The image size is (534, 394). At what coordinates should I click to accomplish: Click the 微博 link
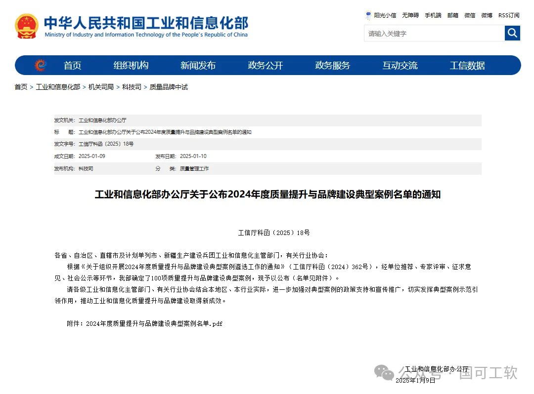point(487,15)
